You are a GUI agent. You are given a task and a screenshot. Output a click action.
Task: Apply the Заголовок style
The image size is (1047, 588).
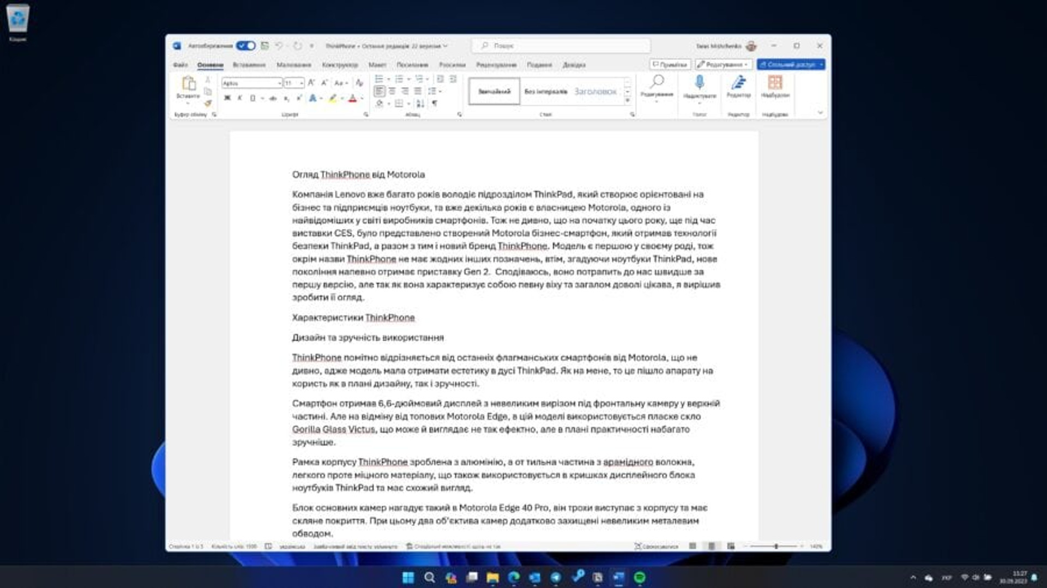595,91
